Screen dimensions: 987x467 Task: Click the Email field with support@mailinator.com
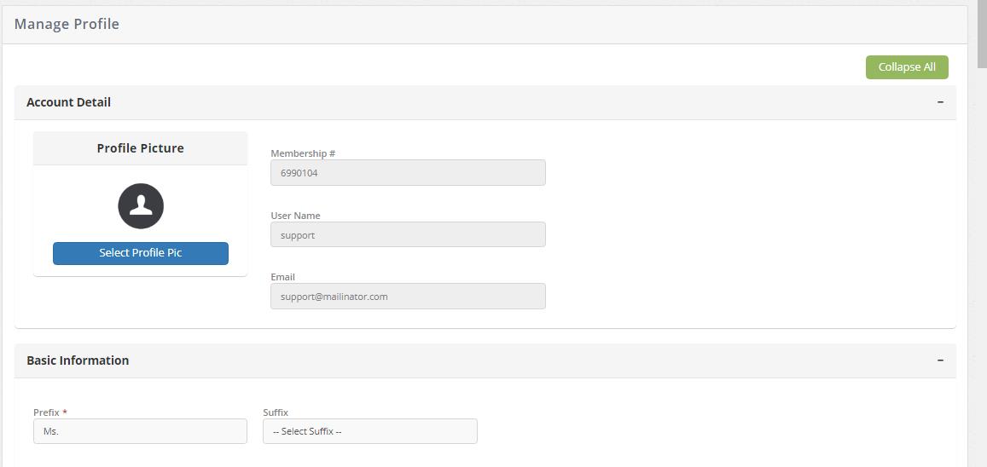(x=408, y=297)
